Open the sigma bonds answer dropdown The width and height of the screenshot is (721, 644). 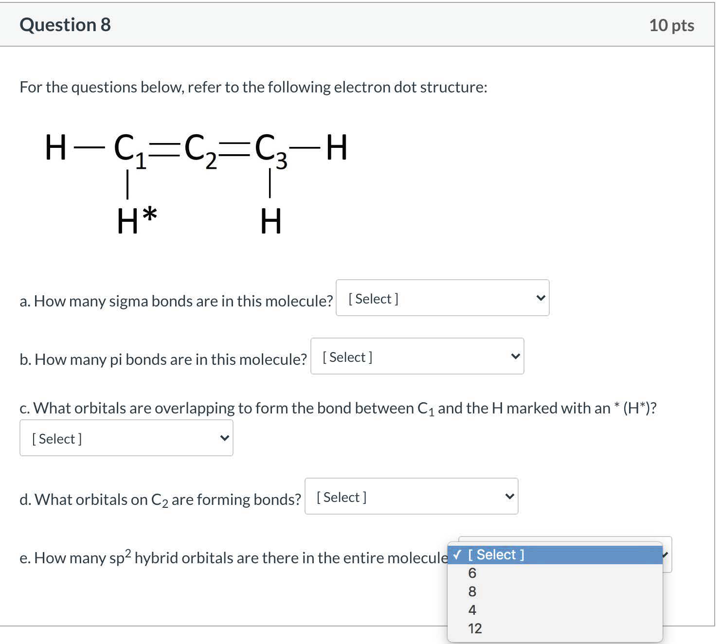[442, 298]
